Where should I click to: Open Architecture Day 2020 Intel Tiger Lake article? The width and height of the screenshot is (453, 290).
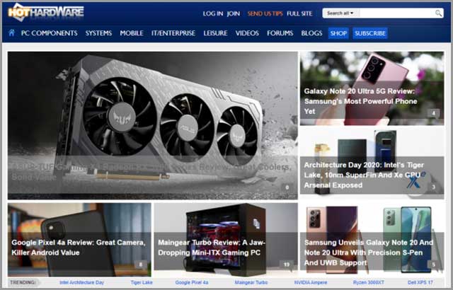[364, 175]
